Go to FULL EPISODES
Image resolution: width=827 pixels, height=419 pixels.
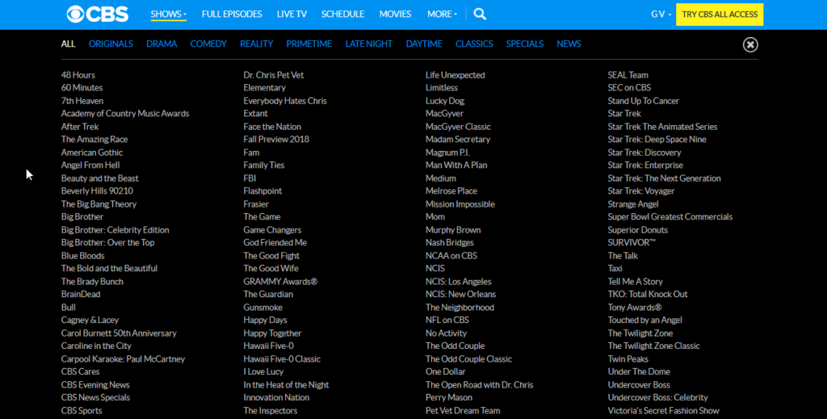pyautogui.click(x=232, y=15)
